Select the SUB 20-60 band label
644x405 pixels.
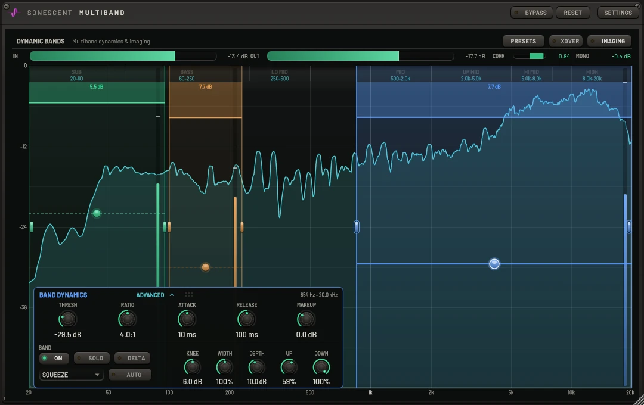point(76,75)
